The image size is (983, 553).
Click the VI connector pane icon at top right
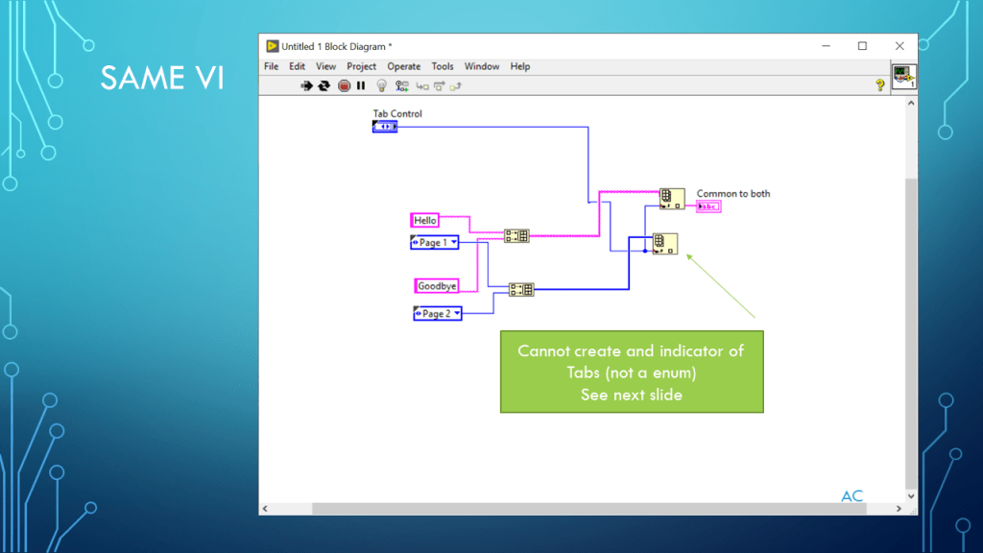click(903, 77)
